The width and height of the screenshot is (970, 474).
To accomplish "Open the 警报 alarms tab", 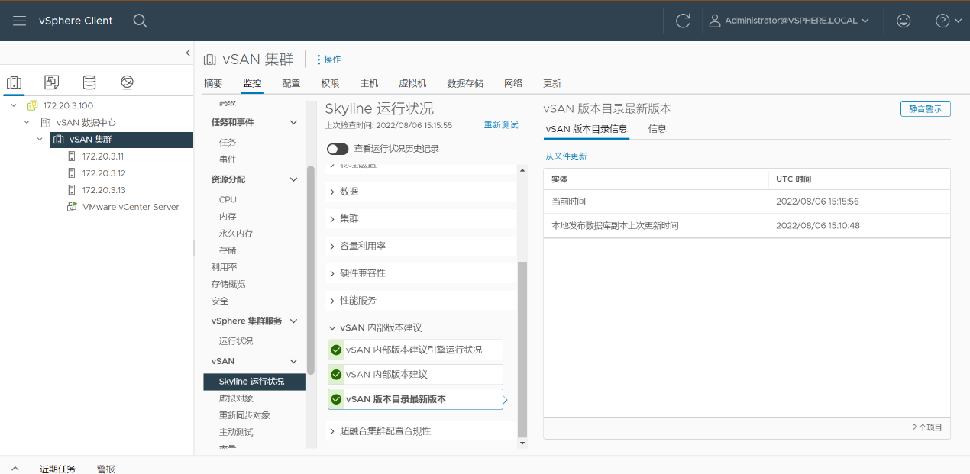I will point(106,468).
